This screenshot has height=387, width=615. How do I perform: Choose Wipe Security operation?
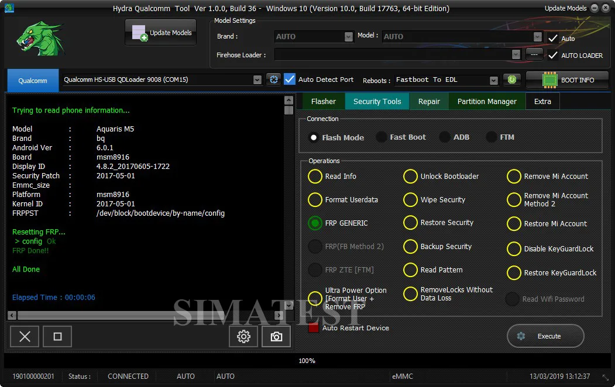[410, 200]
